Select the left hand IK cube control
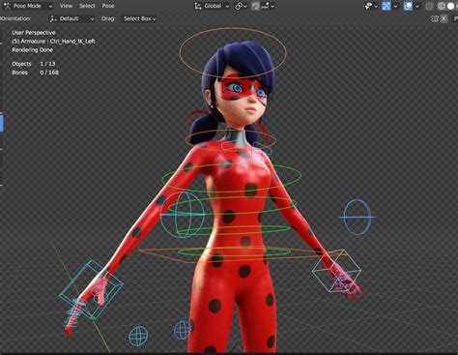 pyautogui.click(x=91, y=289)
